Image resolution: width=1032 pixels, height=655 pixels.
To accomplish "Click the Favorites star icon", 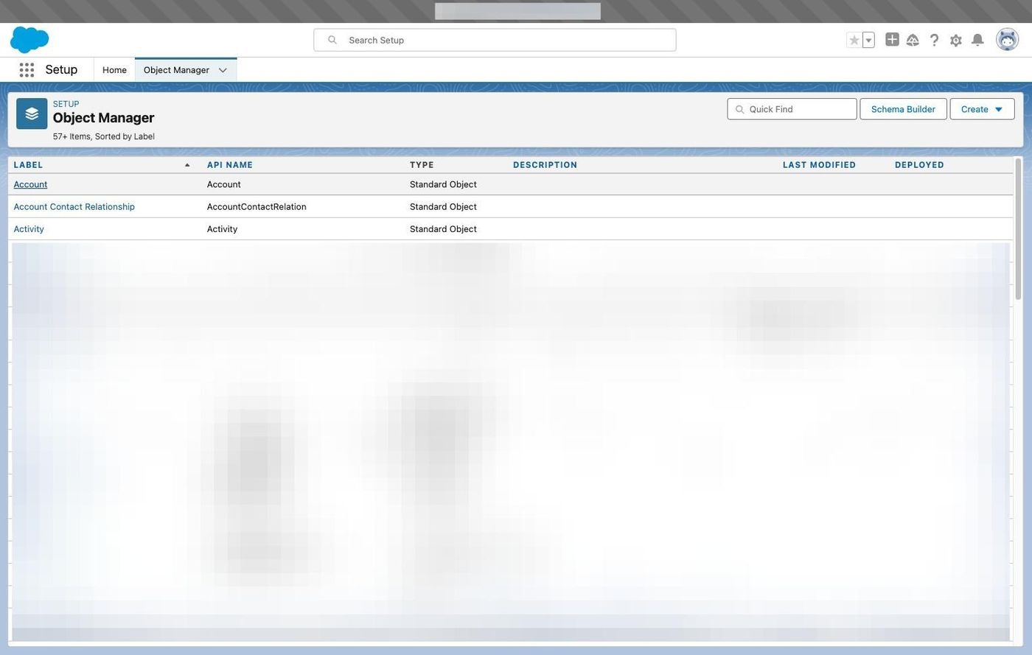I will click(854, 40).
